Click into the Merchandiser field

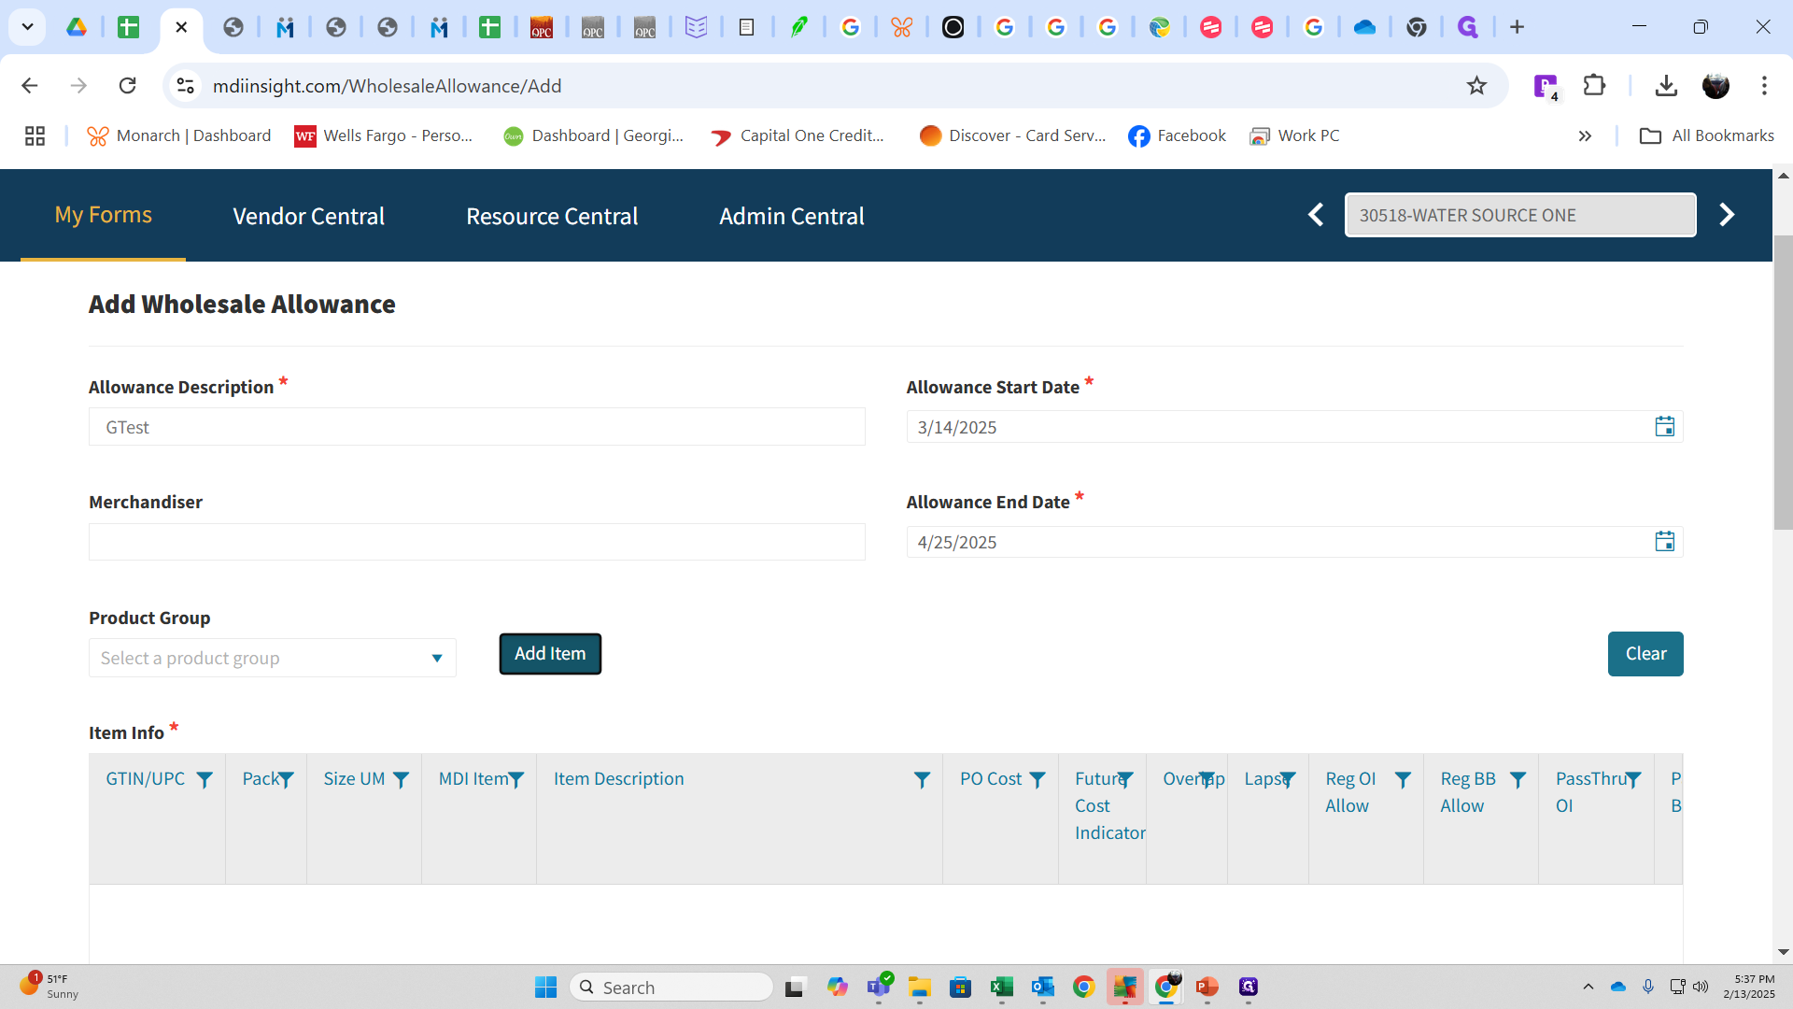(477, 542)
